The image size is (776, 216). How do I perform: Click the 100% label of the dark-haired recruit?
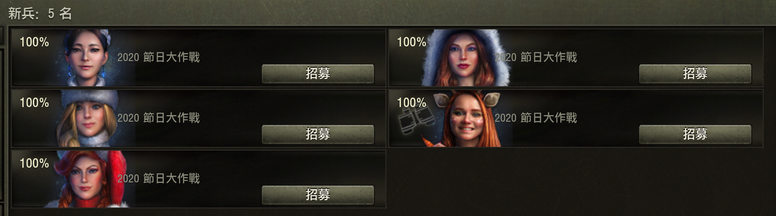34,42
